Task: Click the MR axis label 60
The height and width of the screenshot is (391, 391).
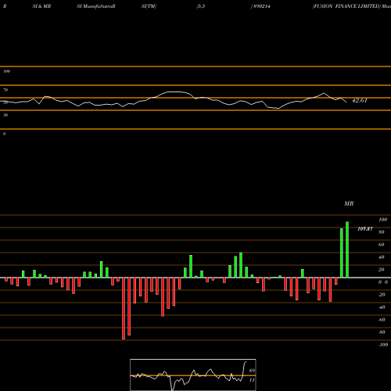Action: coord(382,245)
